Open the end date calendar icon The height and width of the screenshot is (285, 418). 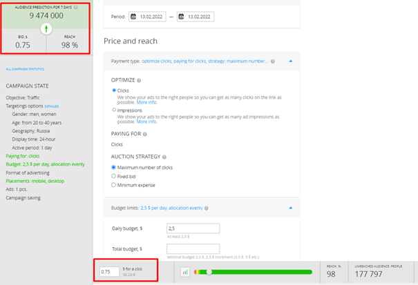182,17
